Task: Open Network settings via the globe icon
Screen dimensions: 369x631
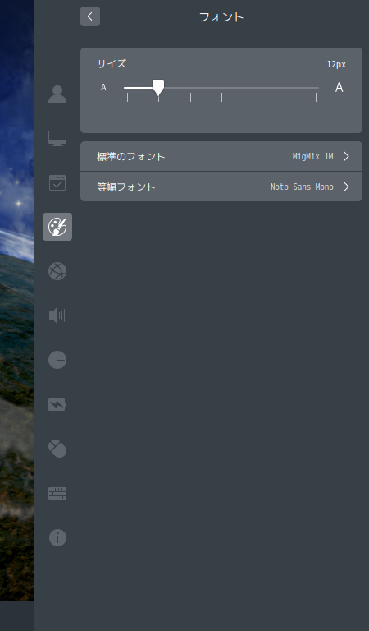Action: click(57, 271)
